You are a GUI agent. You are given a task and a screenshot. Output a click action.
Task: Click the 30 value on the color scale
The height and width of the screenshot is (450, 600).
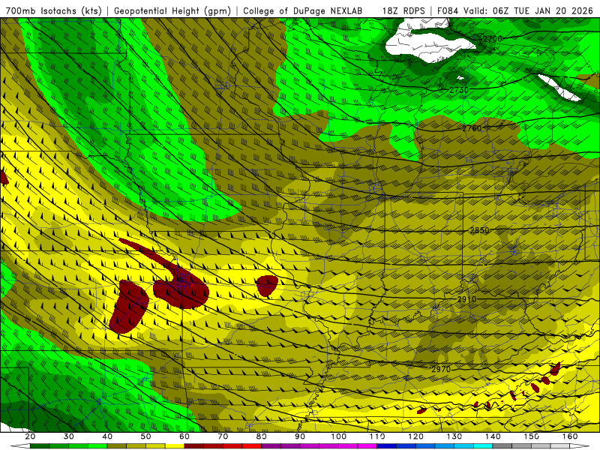[69, 436]
